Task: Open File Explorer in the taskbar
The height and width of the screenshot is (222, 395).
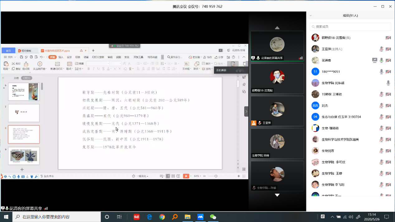Action: [x=188, y=217]
